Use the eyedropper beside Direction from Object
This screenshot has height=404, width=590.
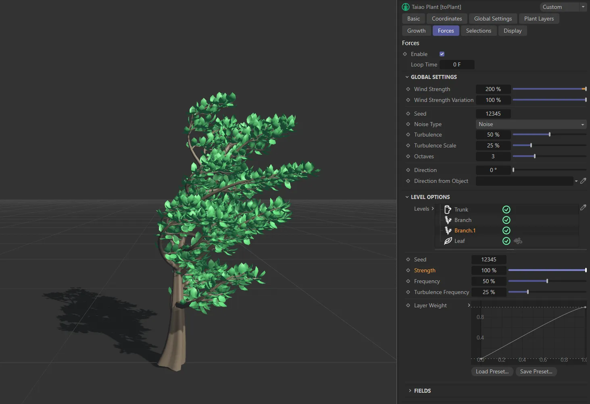pyautogui.click(x=584, y=181)
